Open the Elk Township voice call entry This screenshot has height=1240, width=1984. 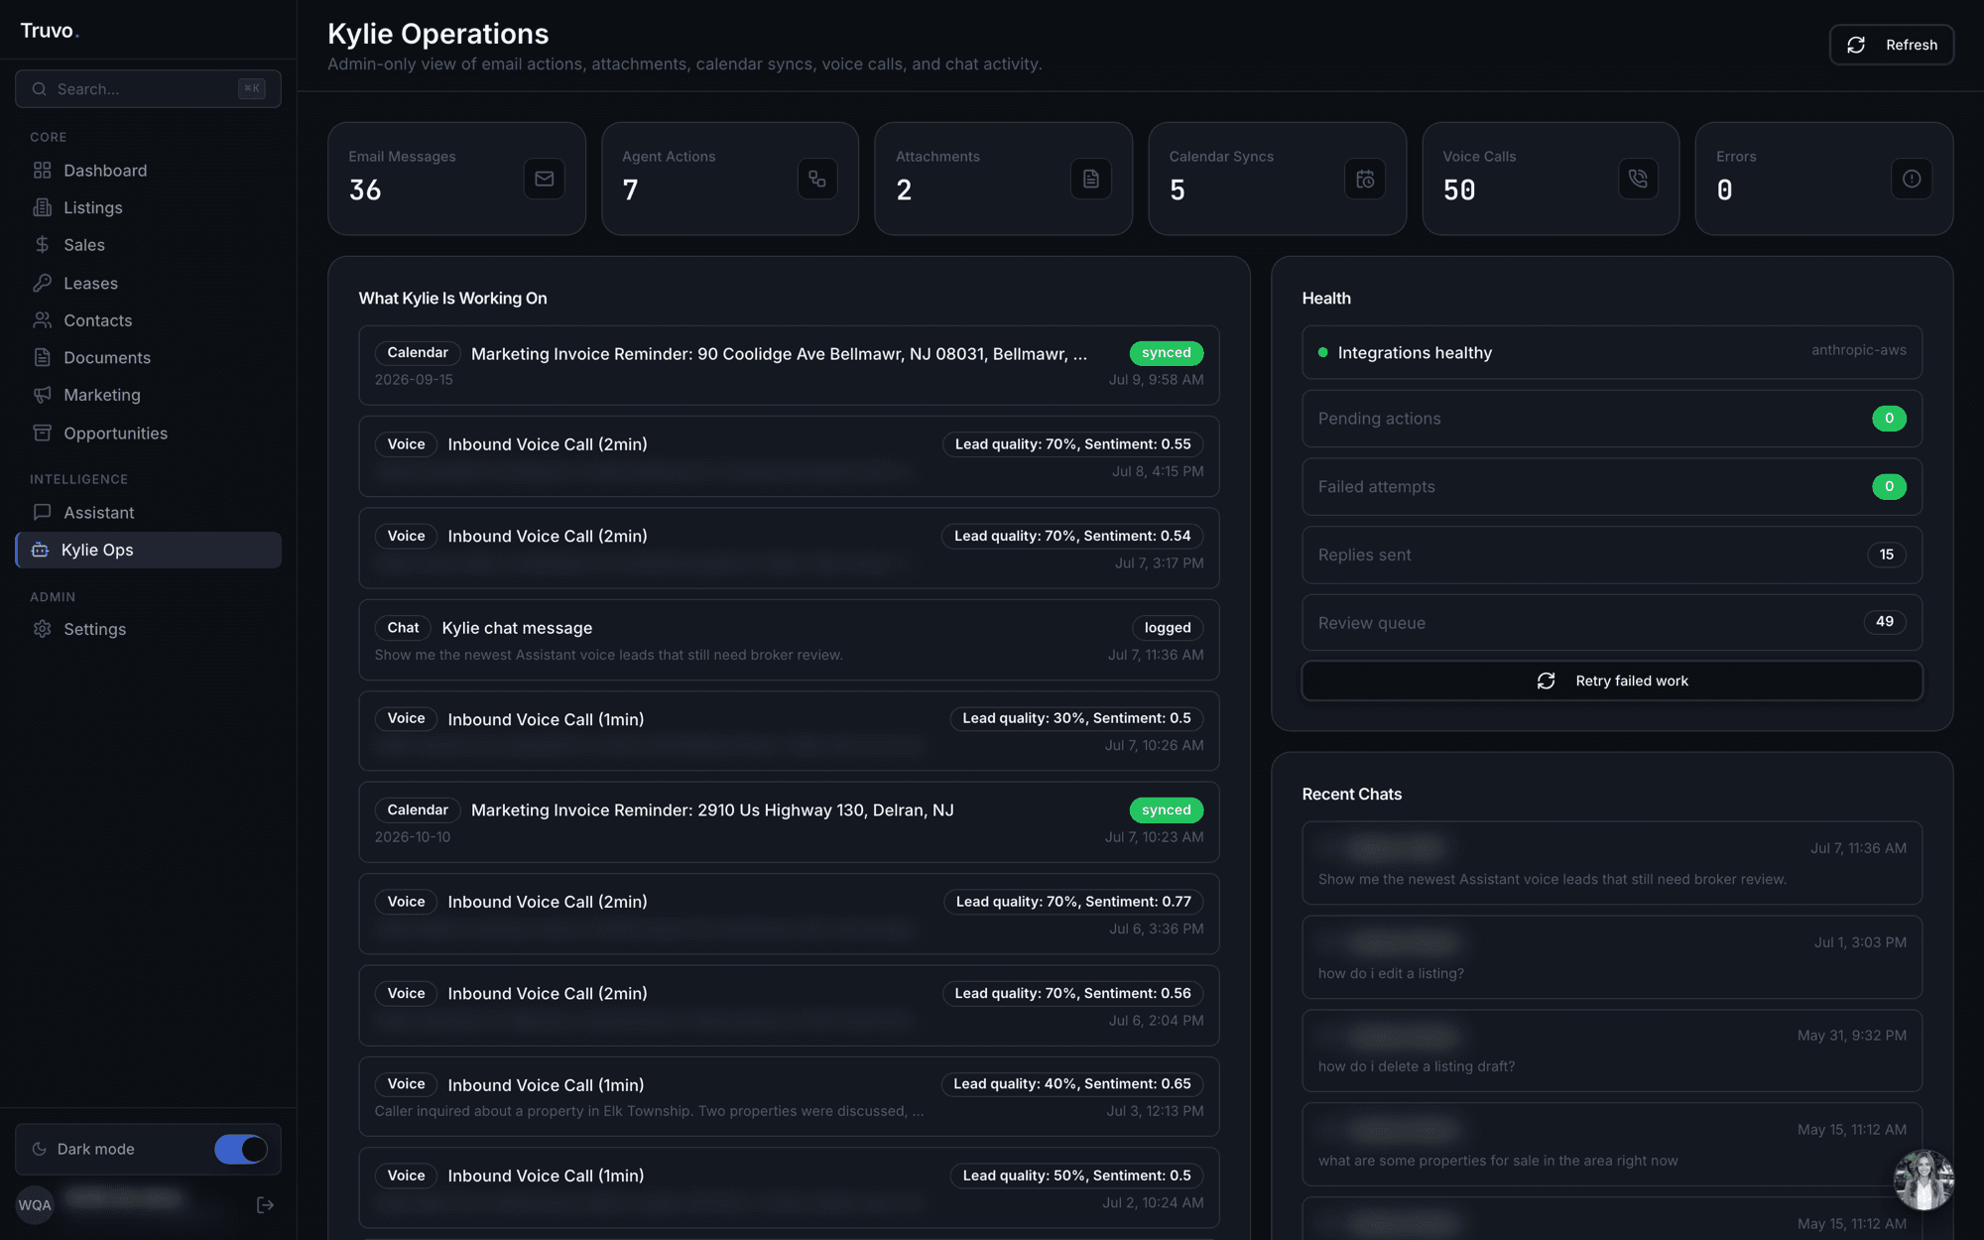[789, 1096]
